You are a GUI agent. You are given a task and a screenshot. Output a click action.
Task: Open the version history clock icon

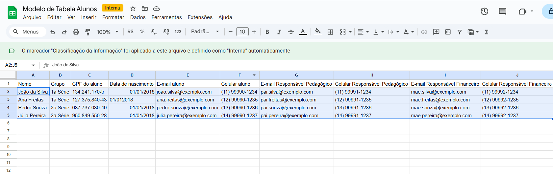pyautogui.click(x=484, y=11)
